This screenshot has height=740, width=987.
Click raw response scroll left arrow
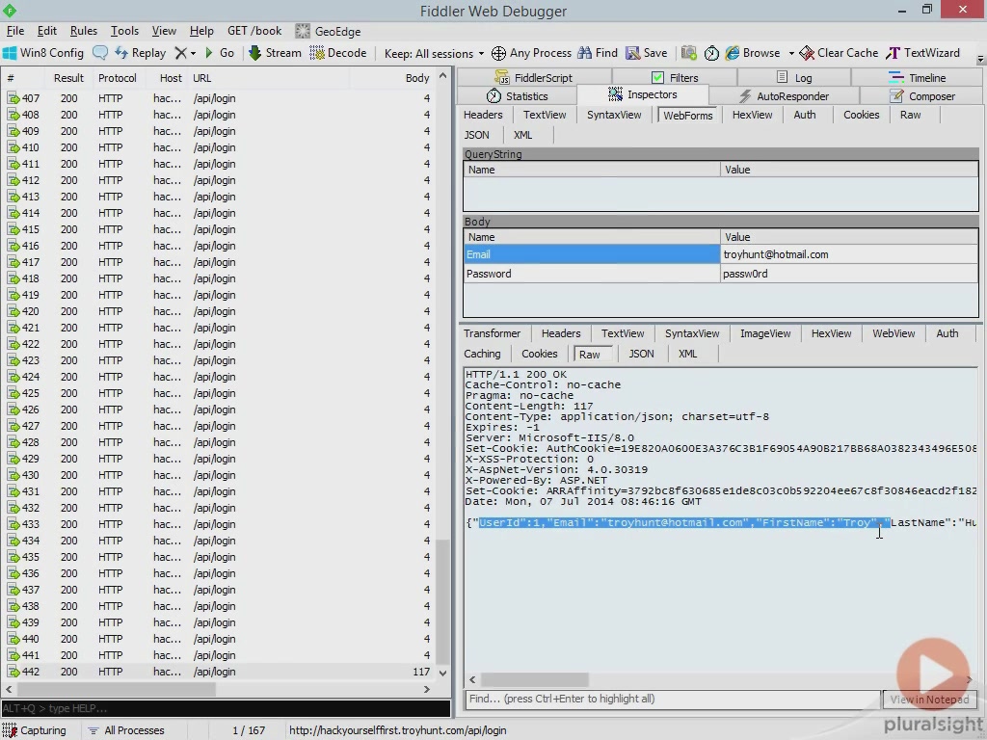tap(472, 680)
